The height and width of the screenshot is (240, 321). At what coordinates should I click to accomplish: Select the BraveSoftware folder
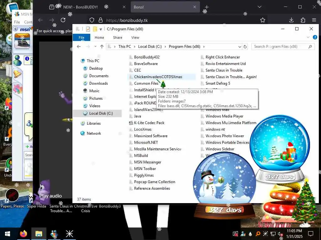(x=146, y=64)
